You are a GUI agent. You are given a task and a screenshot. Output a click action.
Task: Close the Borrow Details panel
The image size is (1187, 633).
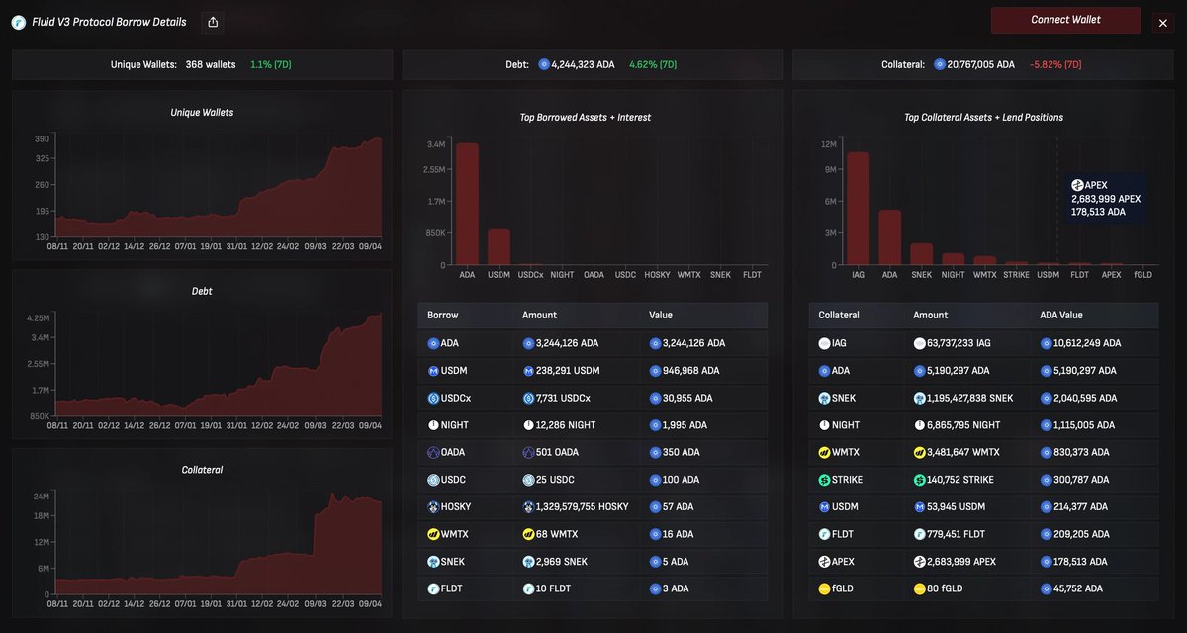[x=1162, y=22]
